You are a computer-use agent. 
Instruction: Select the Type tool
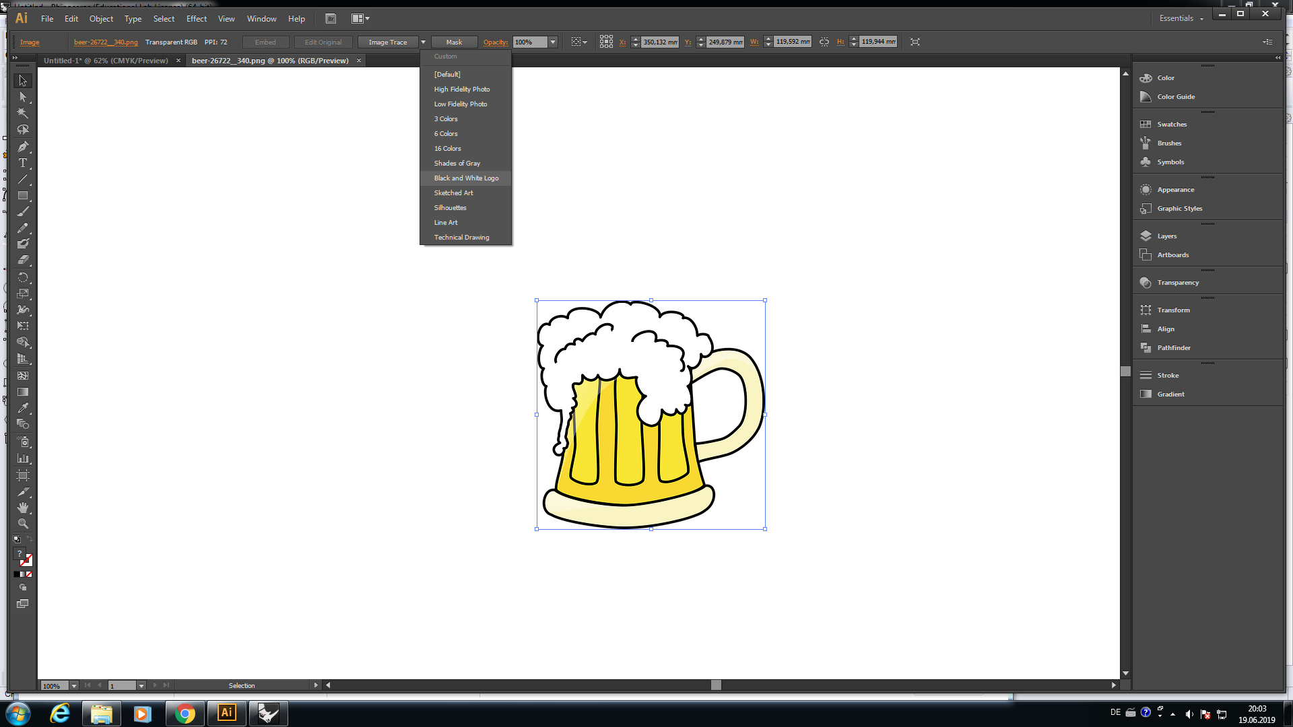pos(22,163)
